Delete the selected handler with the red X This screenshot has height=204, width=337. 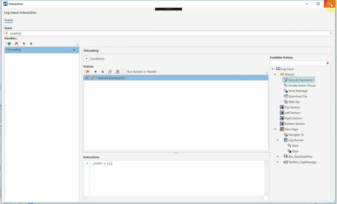coord(17,43)
